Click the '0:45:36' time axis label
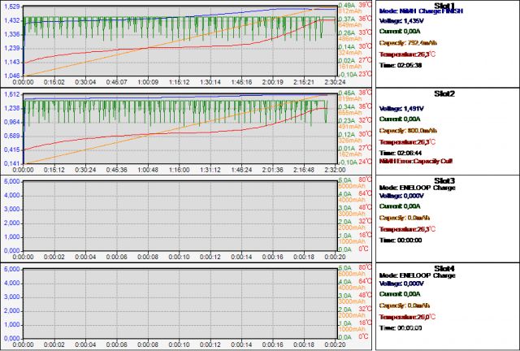Viewport: 520px width, 351px height. pyautogui.click(x=117, y=170)
